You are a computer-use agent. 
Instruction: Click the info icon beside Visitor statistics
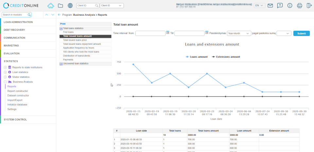[x=9, y=77]
